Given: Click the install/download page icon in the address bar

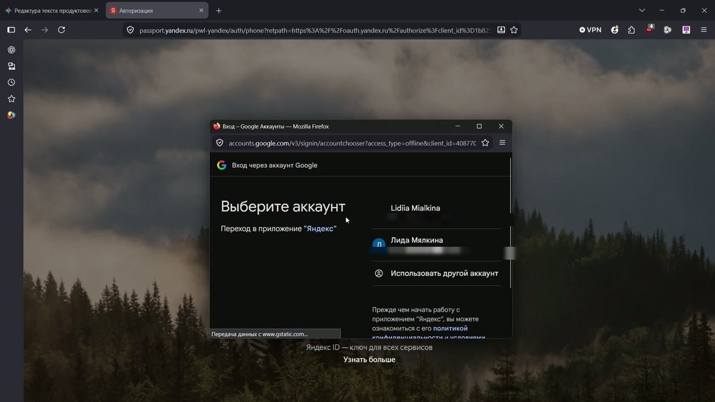Looking at the screenshot, I should 501,30.
